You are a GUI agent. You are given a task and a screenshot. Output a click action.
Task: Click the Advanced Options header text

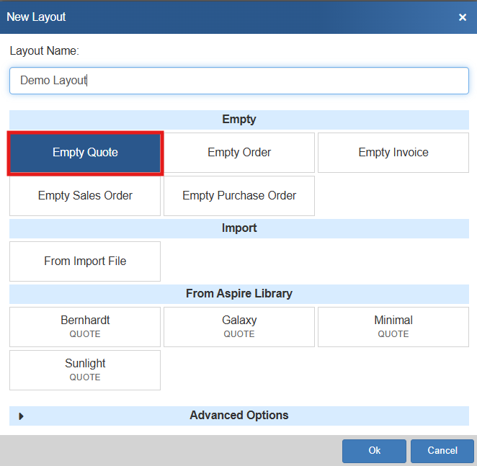click(x=239, y=416)
